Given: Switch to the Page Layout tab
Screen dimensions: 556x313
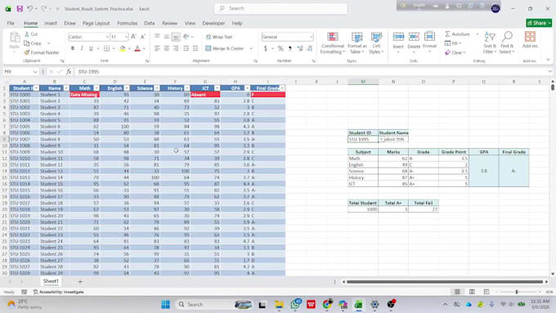Looking at the screenshot, I should click(x=96, y=23).
